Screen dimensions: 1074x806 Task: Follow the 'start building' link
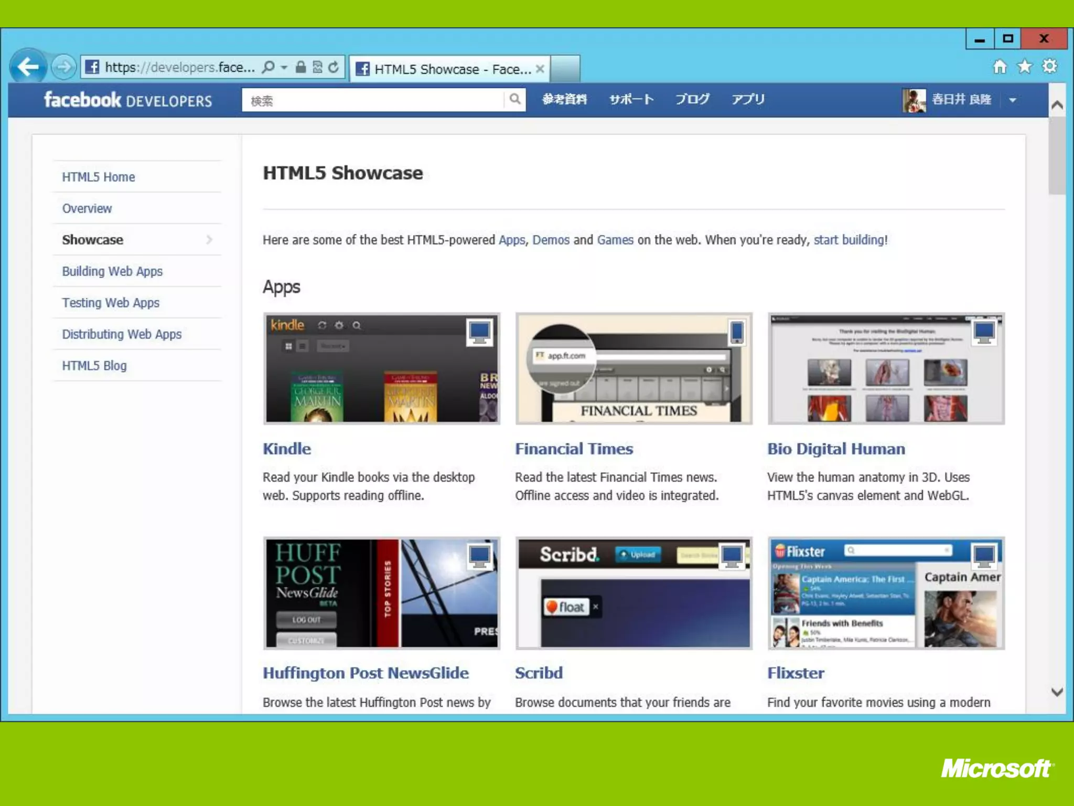click(849, 240)
